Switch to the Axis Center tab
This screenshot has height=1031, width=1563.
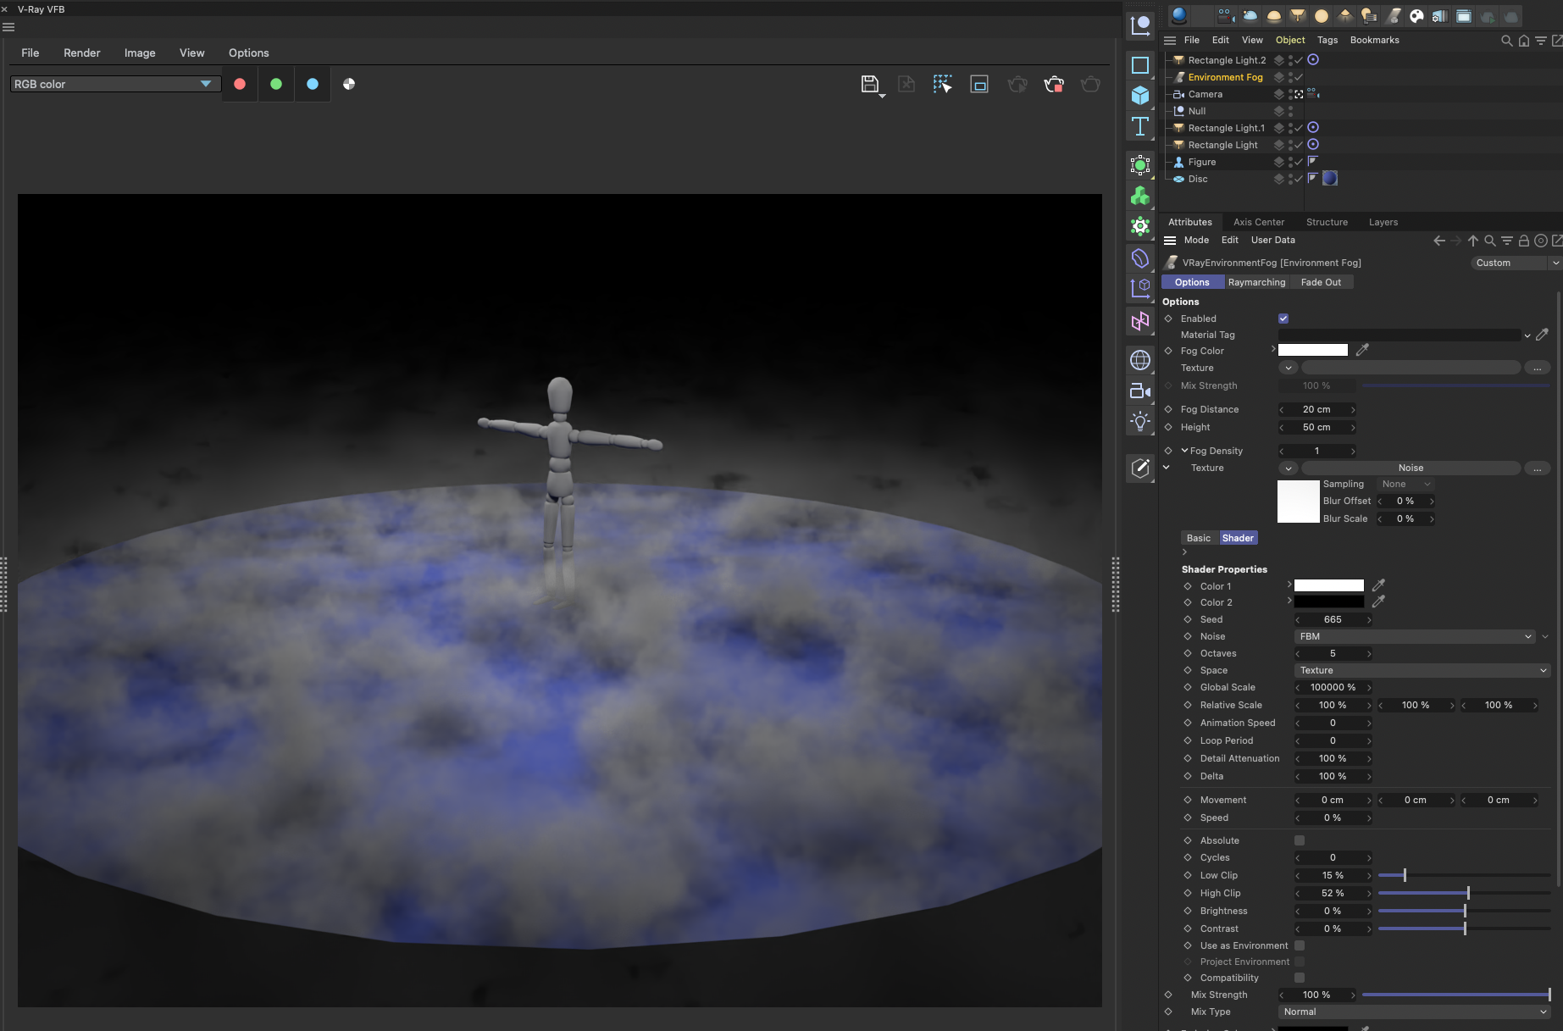click(1259, 222)
